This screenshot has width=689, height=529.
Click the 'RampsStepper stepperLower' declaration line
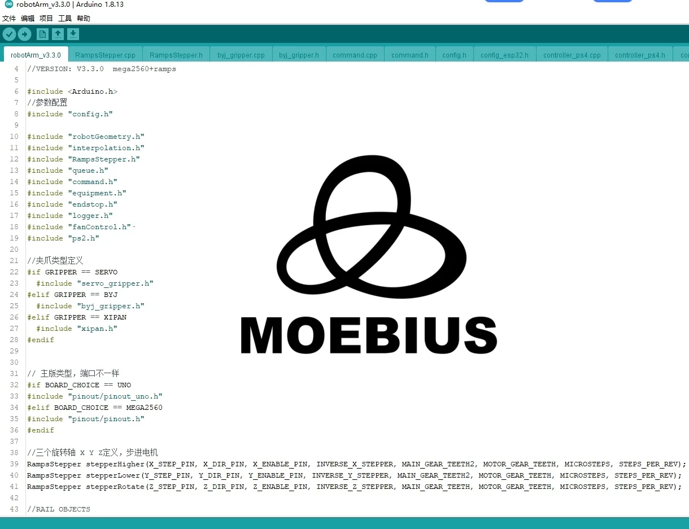[x=354, y=475]
